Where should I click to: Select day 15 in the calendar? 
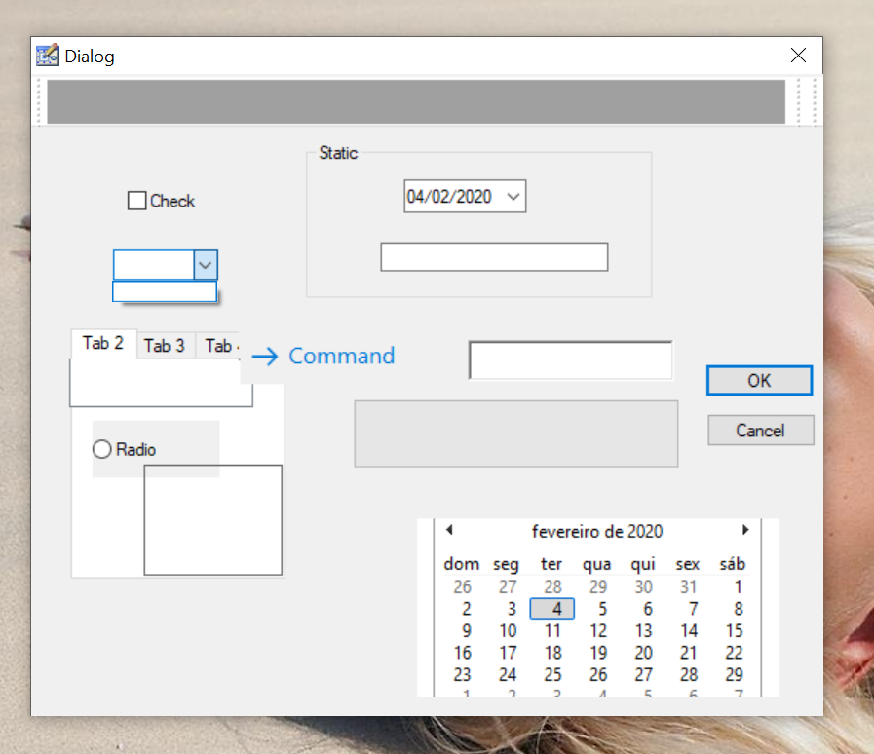pos(734,630)
